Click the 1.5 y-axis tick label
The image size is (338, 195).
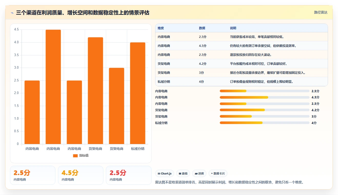point(16,106)
